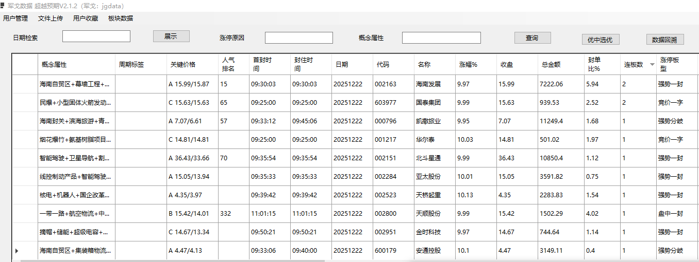
Task: Select the 北斗星通 name cell
Action: [435, 158]
